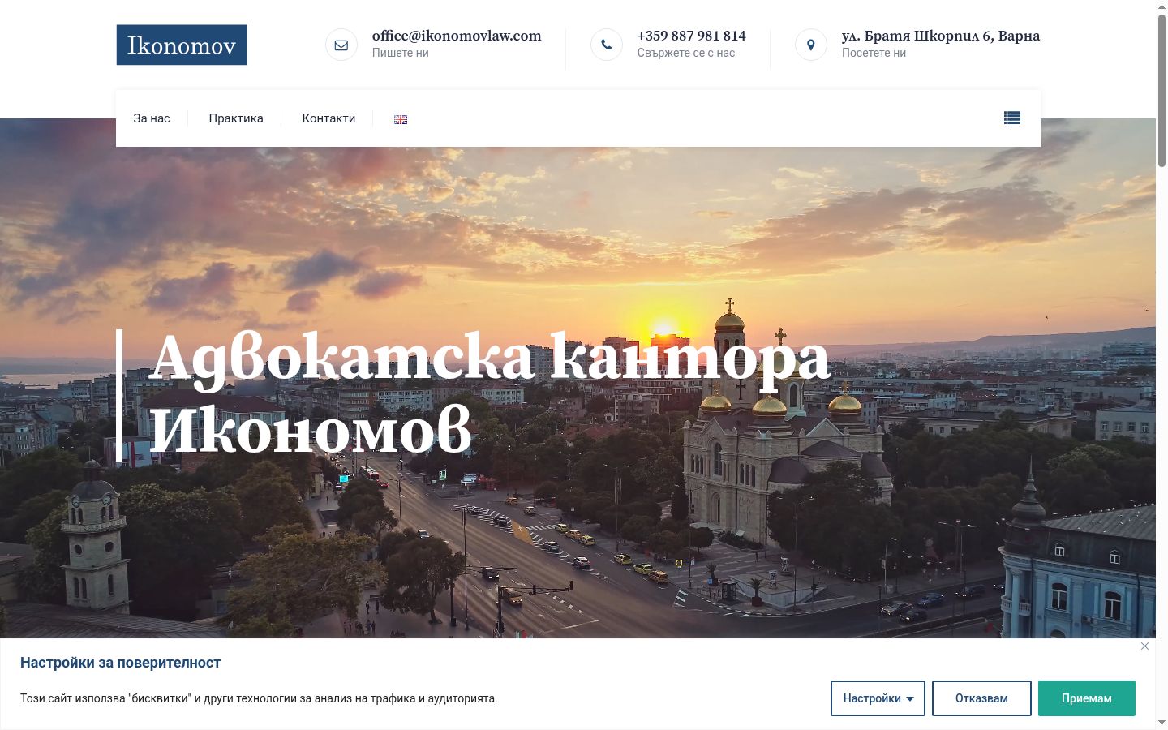
Task: Click the Адвокатска кантора Икономов heading
Action: point(490,393)
